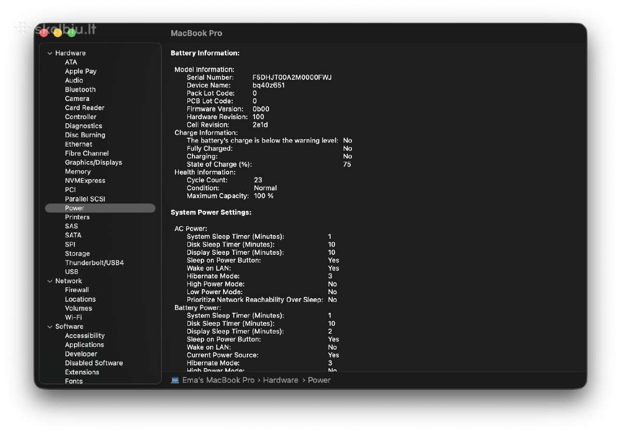Image resolution: width=621 pixels, height=434 pixels.
Task: Click the Condition value Normal
Action: pyautogui.click(x=265, y=188)
